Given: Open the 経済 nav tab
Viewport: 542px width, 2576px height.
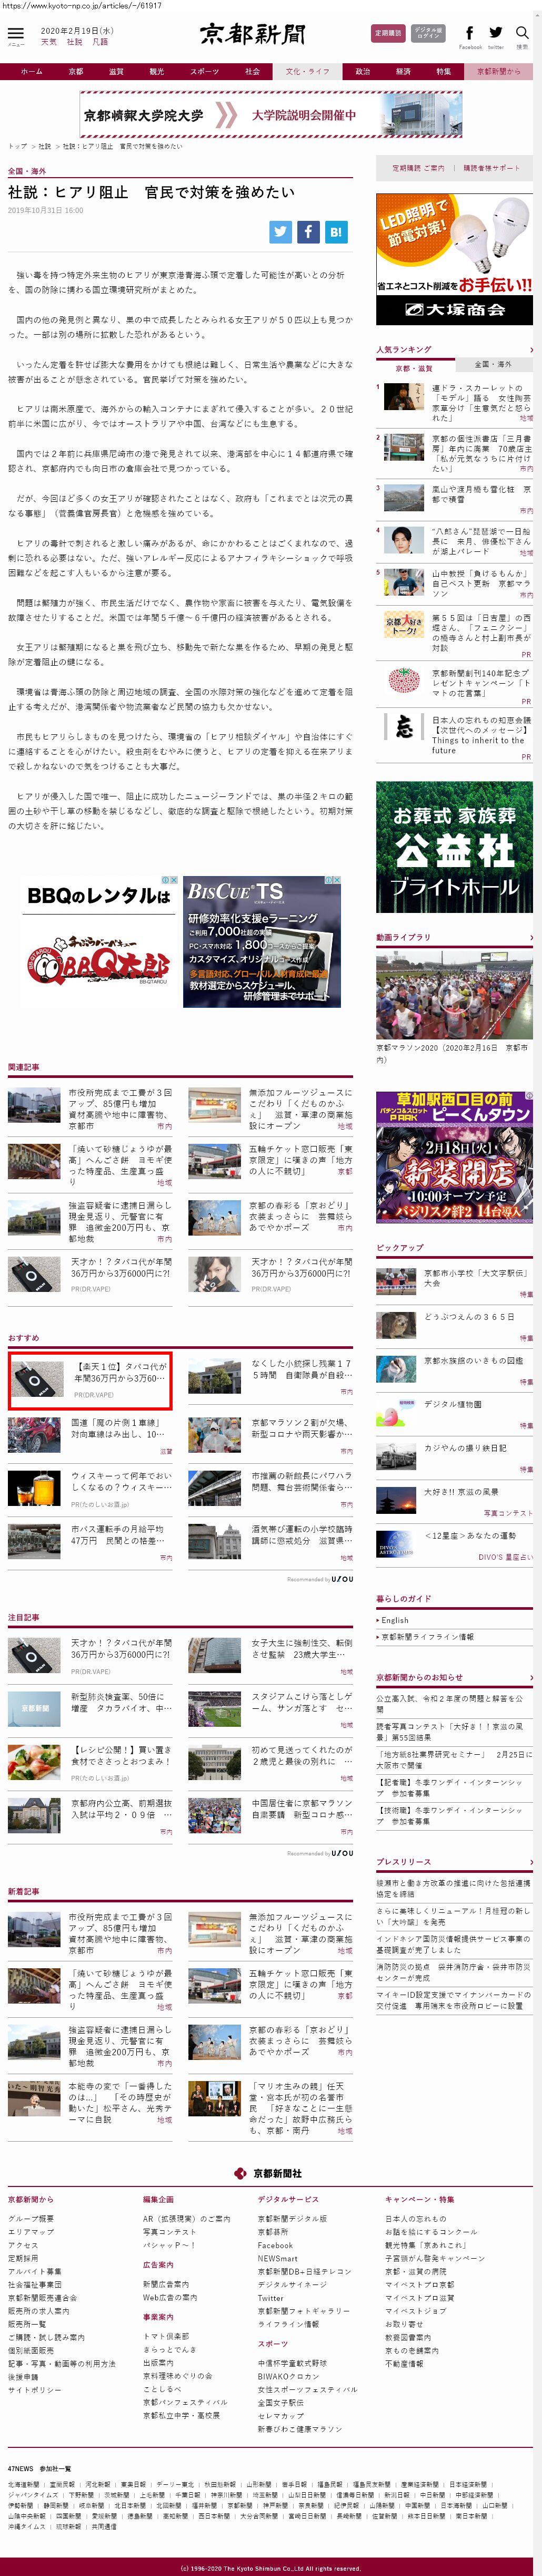Looking at the screenshot, I should [x=403, y=71].
